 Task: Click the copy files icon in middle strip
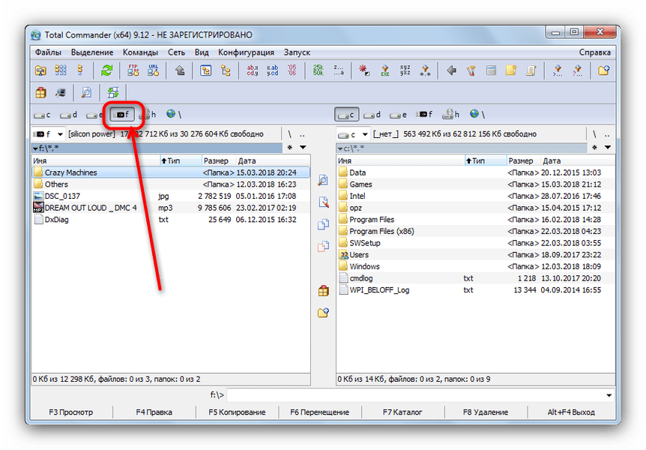[324, 224]
